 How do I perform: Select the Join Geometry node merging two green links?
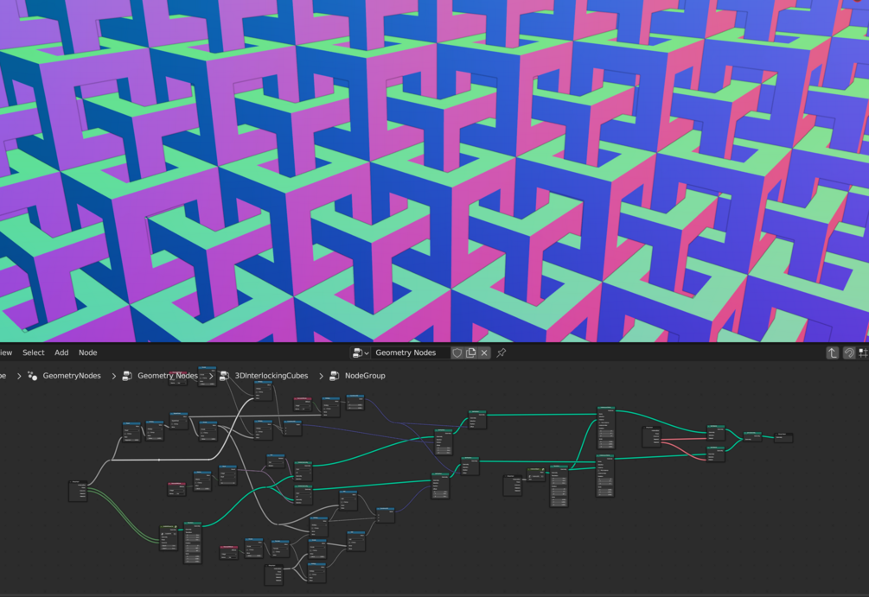[x=752, y=436]
